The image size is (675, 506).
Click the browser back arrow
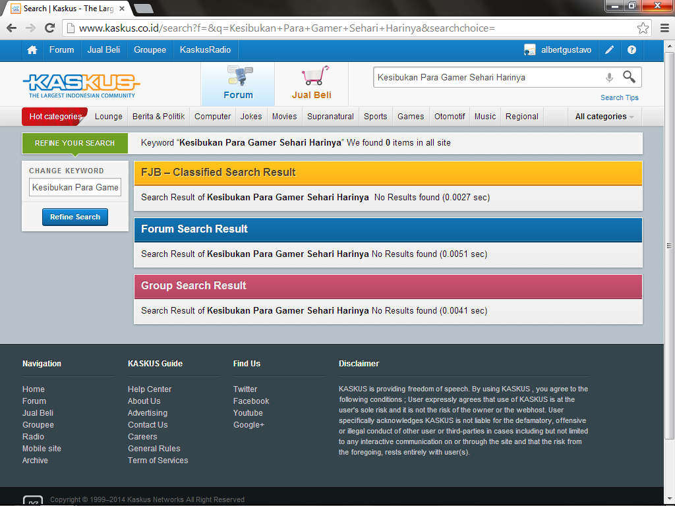[12, 28]
